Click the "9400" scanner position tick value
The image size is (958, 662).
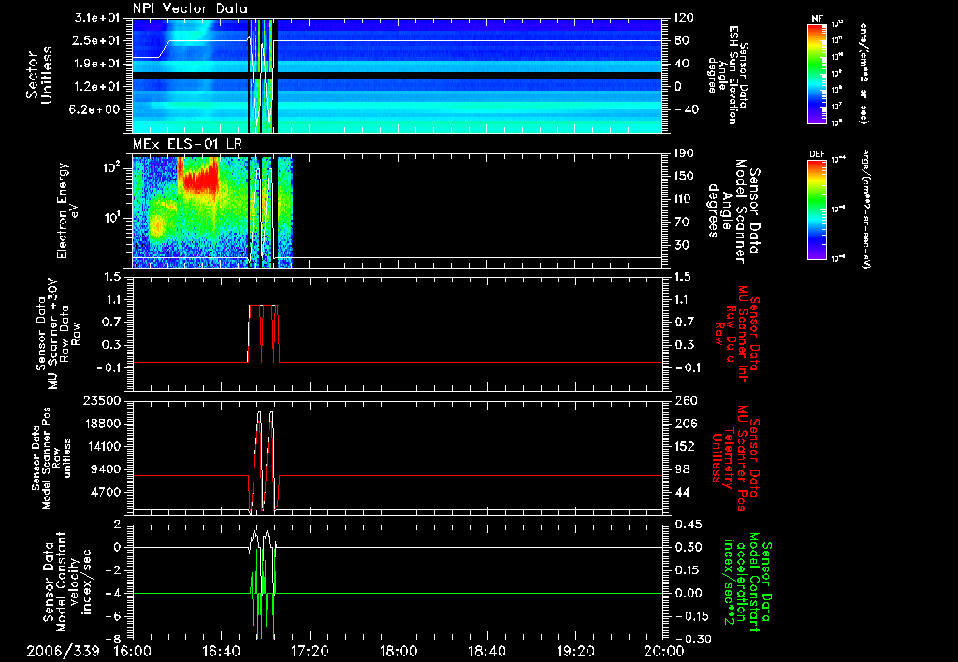coord(104,469)
